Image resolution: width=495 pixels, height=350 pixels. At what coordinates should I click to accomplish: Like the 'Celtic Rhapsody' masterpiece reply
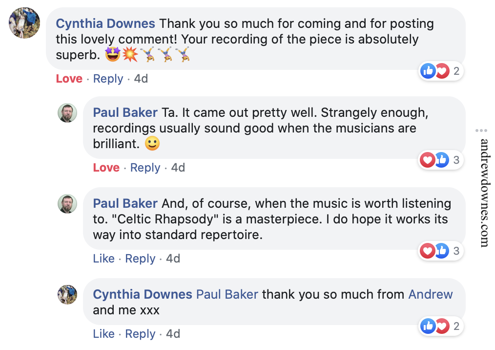(103, 259)
